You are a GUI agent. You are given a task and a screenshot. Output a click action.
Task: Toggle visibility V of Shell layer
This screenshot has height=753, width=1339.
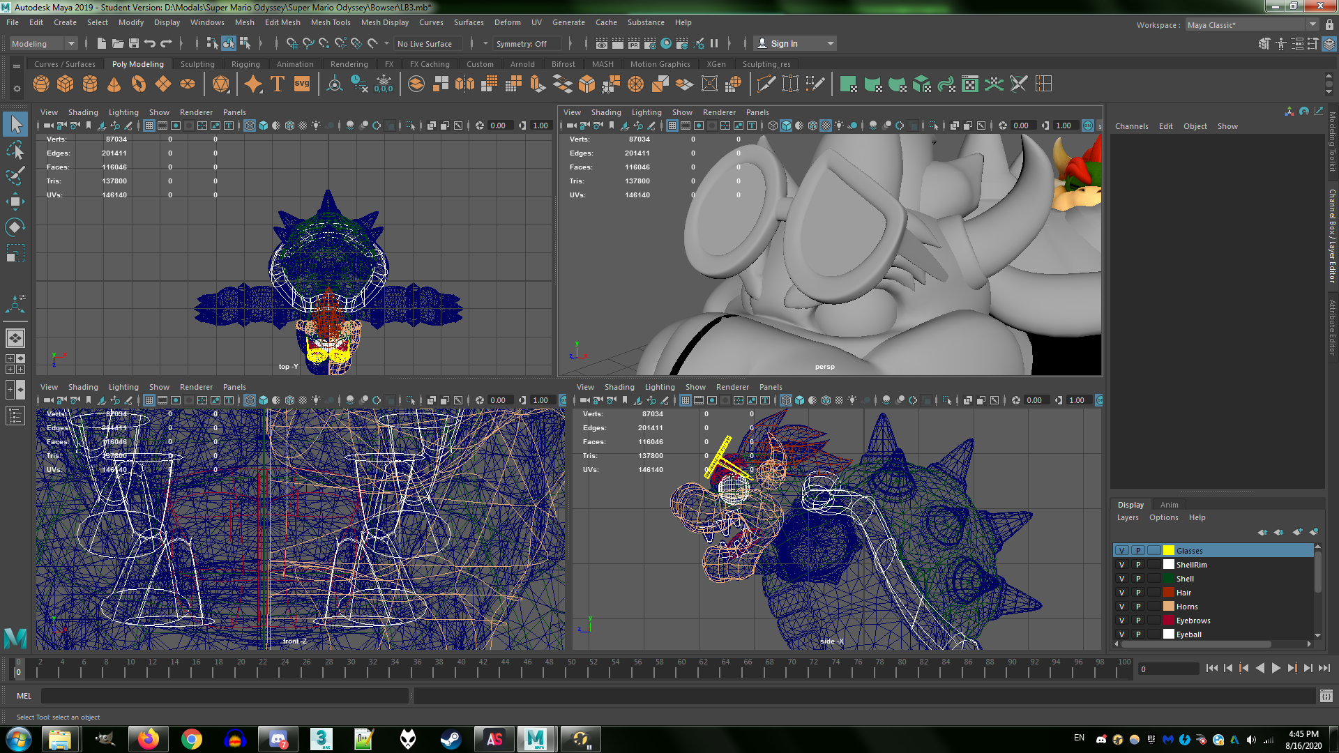[x=1121, y=579]
